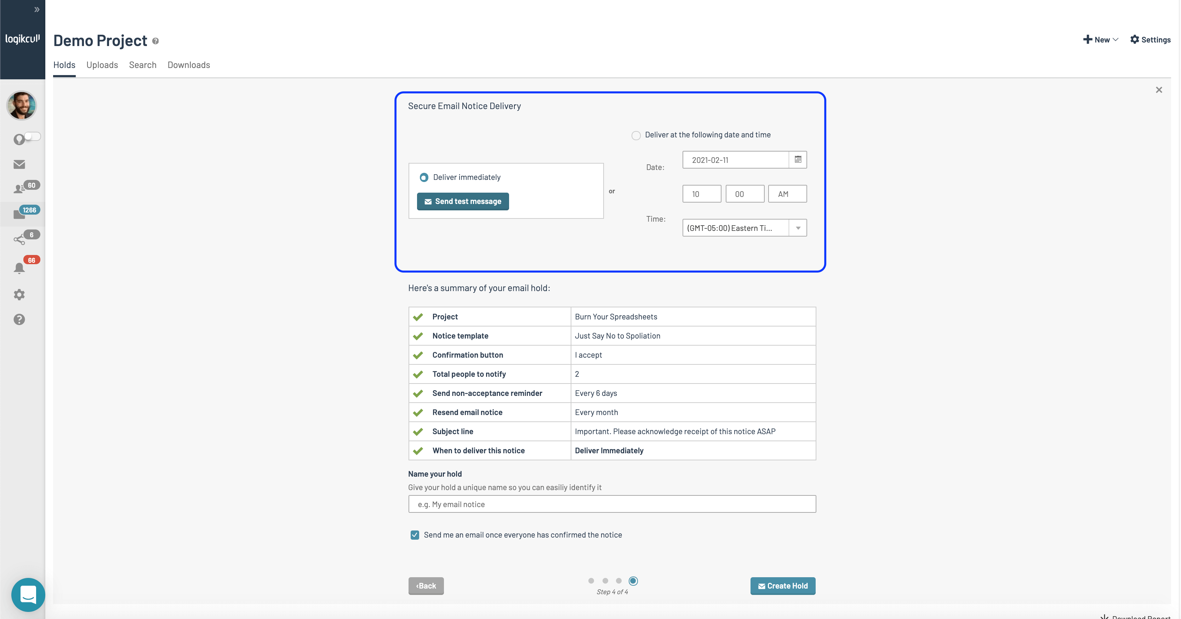Open the sidebar help question mark icon

19,319
